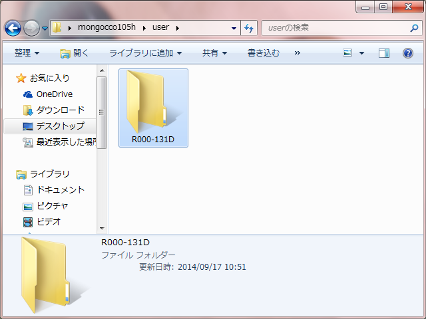
Task: Open the view options dropdown arrow
Action: pyautogui.click(x=361, y=53)
